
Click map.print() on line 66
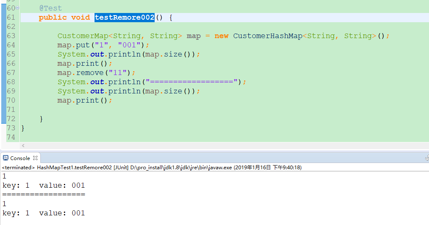pos(84,64)
